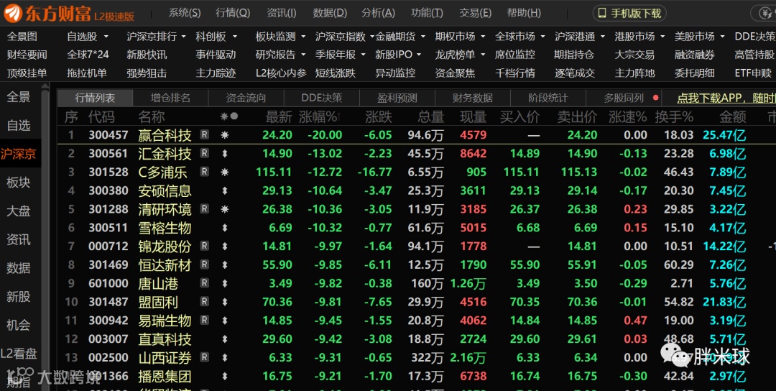Switch to the 资金流向 tab
776x391 pixels.
(x=246, y=98)
